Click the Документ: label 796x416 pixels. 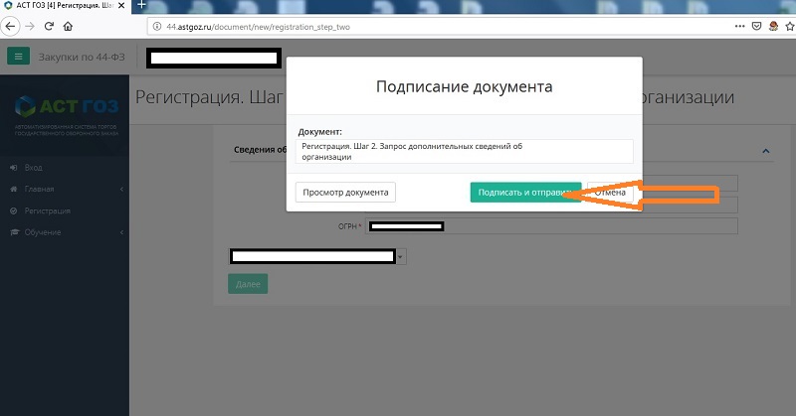319,132
